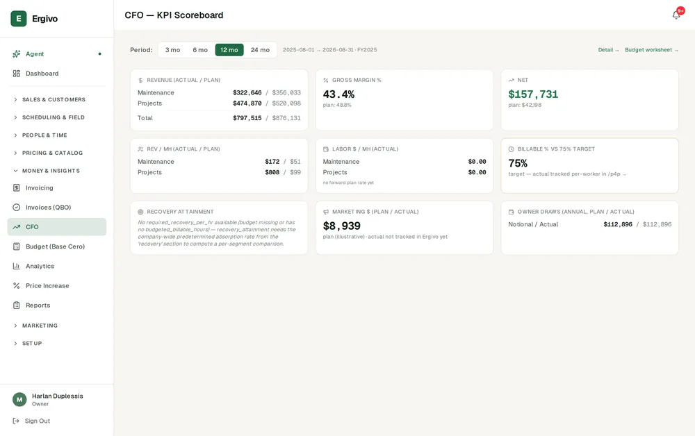Click the Budget (Base Cero) calculator icon
695x436 pixels.
[x=17, y=246]
